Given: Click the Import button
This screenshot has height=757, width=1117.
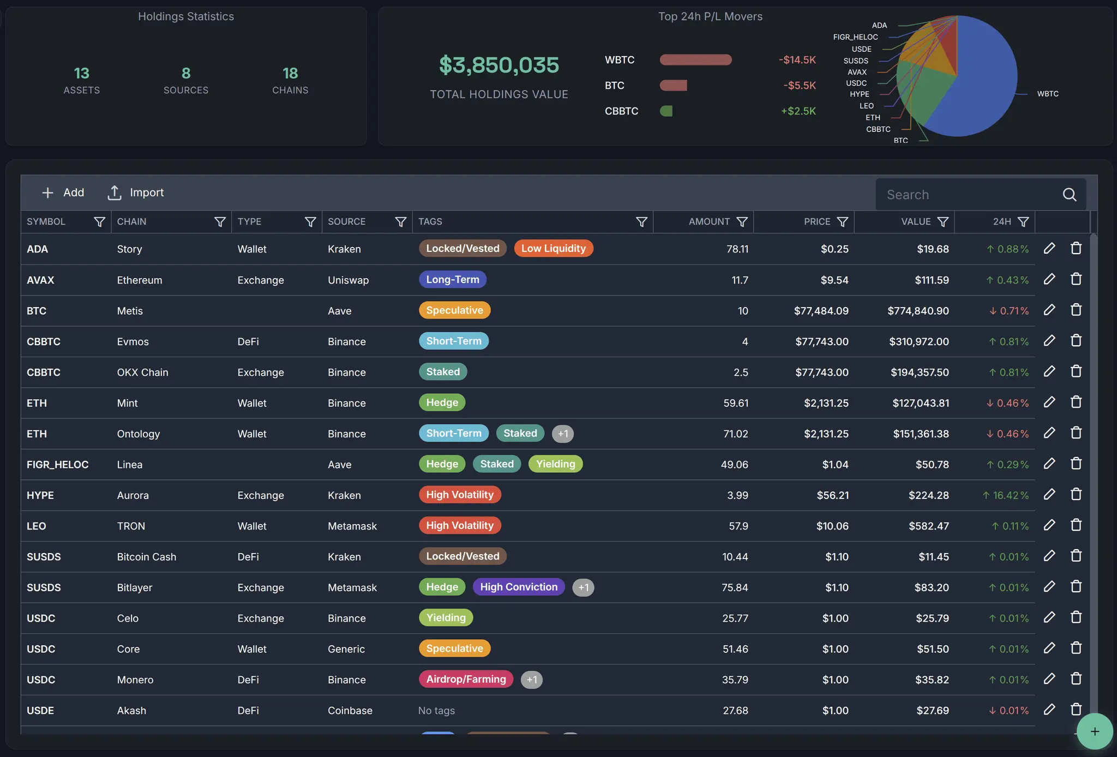Looking at the screenshot, I should pyautogui.click(x=136, y=193).
